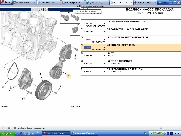Click the 'ФРИКЦИОННОЕ КОЛЕСО' row text
The image size is (181, 136).
pyautogui.click(x=121, y=45)
